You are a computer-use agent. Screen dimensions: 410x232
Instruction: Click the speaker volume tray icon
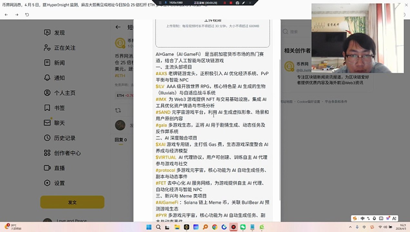click(386, 227)
